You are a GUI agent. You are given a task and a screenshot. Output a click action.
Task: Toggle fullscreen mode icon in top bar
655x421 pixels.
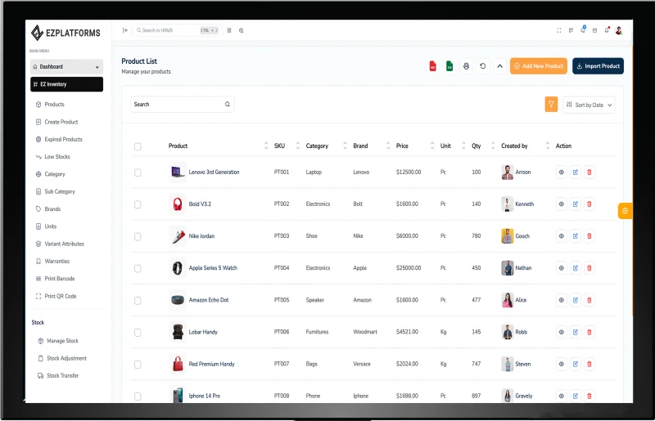(x=559, y=30)
